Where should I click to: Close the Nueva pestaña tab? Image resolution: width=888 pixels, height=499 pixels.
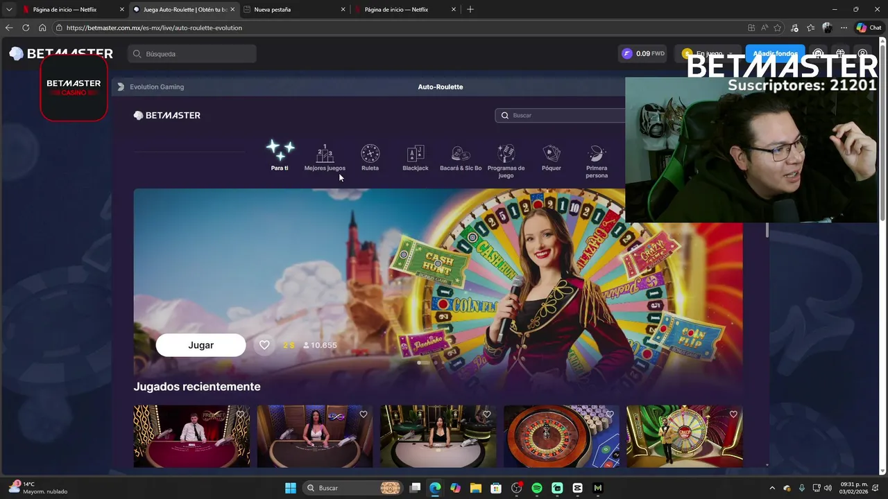click(x=343, y=10)
